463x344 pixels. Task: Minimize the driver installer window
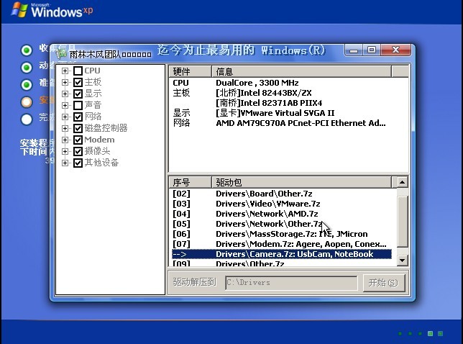(354, 50)
